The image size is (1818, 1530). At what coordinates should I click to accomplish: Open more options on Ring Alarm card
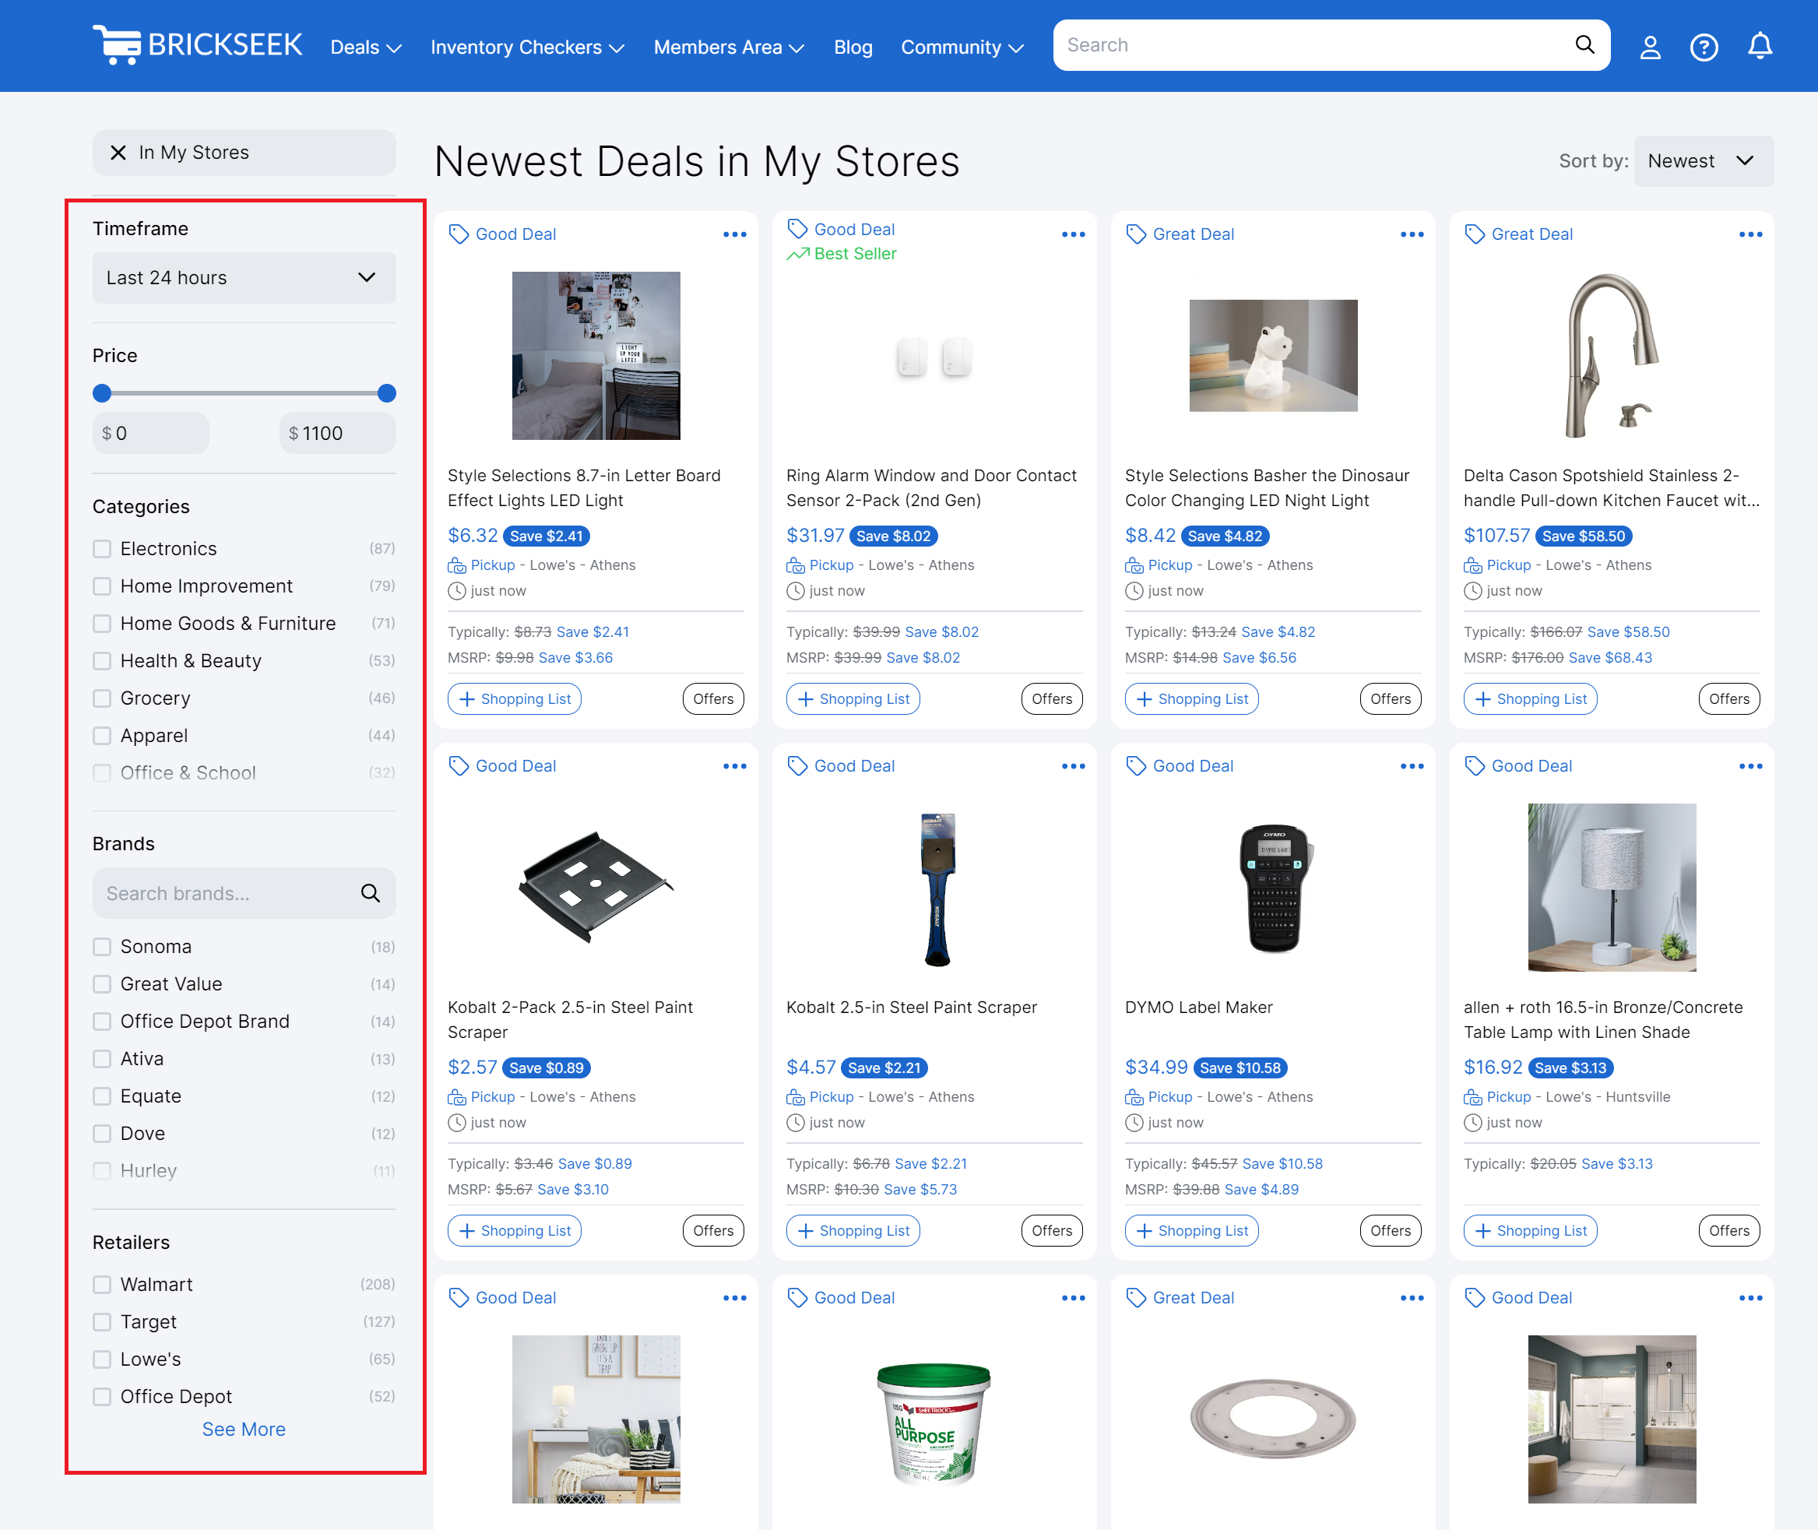(1073, 234)
